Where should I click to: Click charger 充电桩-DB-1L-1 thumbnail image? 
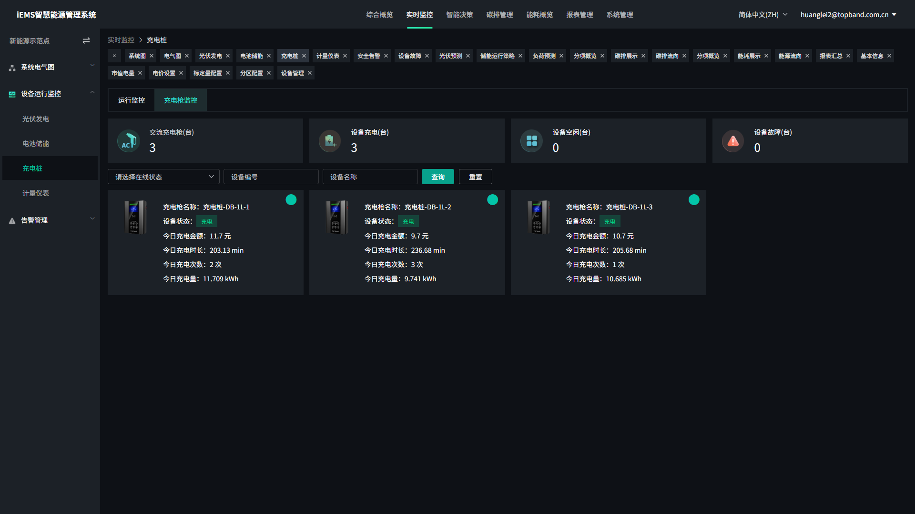coord(135,217)
